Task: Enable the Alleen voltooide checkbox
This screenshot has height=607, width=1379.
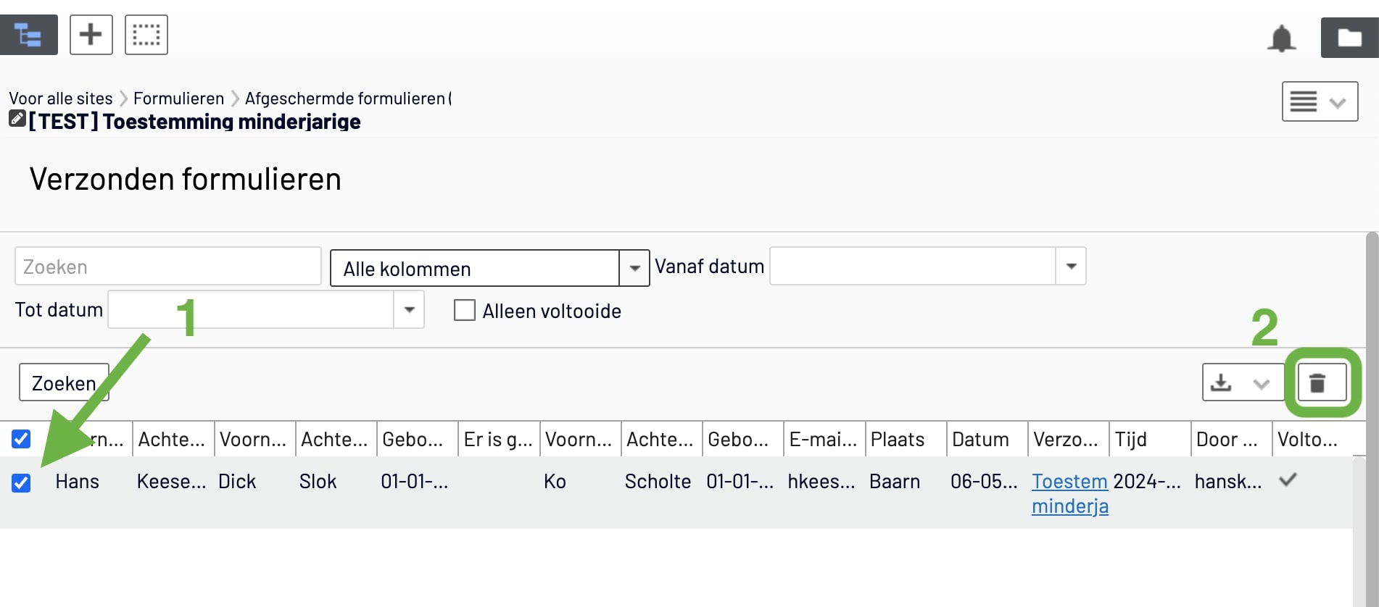Action: 465,311
